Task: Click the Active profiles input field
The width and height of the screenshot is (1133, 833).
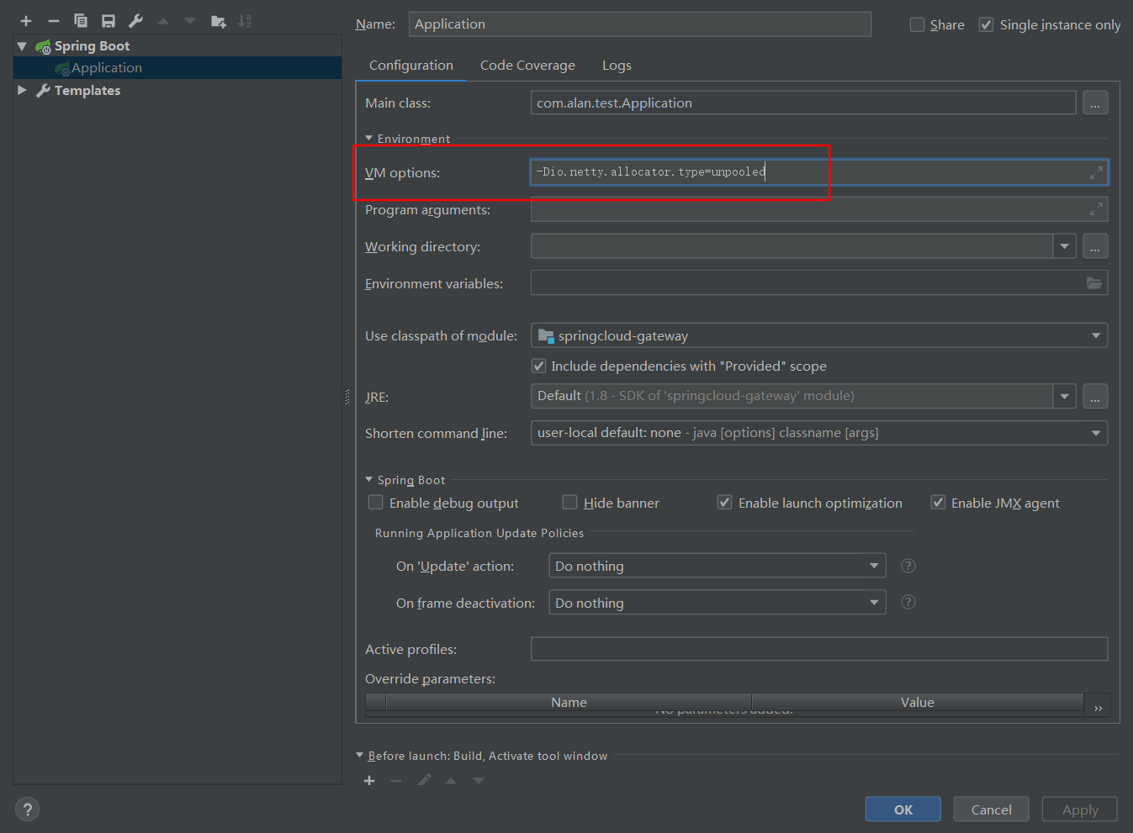Action: pos(818,649)
